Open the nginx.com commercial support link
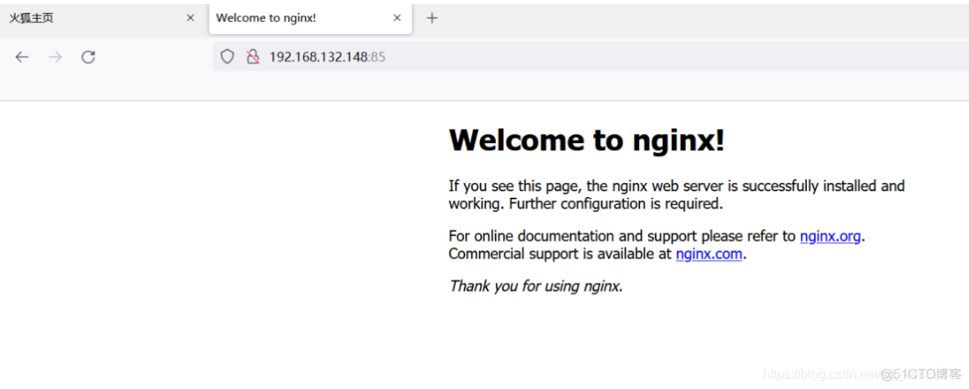This screenshot has height=389, width=969. 709,254
